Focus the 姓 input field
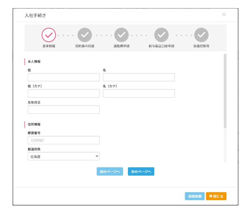Screen dimensions: 251x214 [x=64, y=77]
